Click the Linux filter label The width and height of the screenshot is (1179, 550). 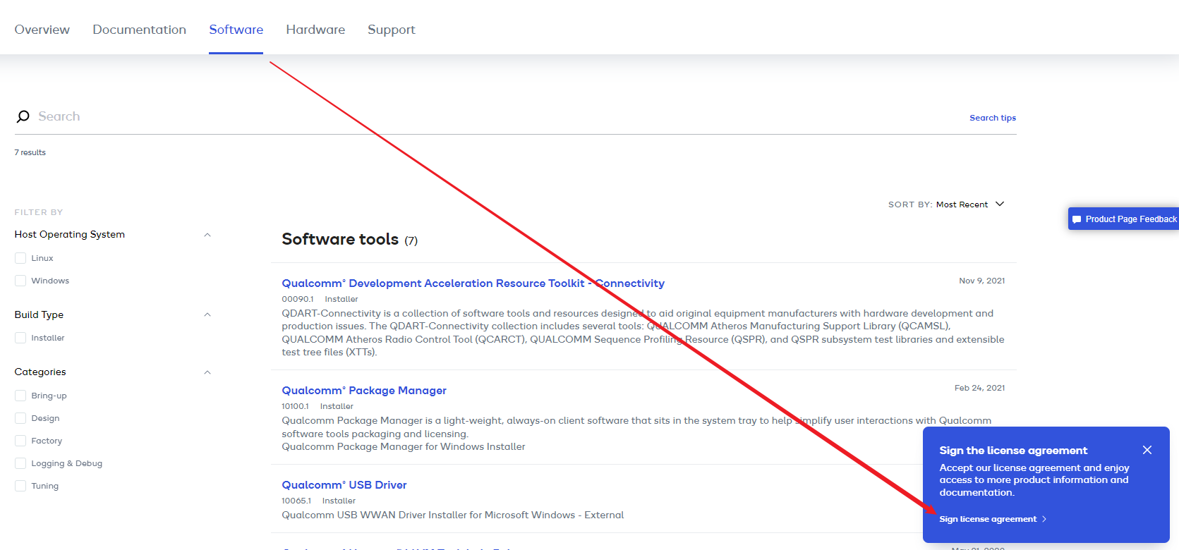pos(42,258)
